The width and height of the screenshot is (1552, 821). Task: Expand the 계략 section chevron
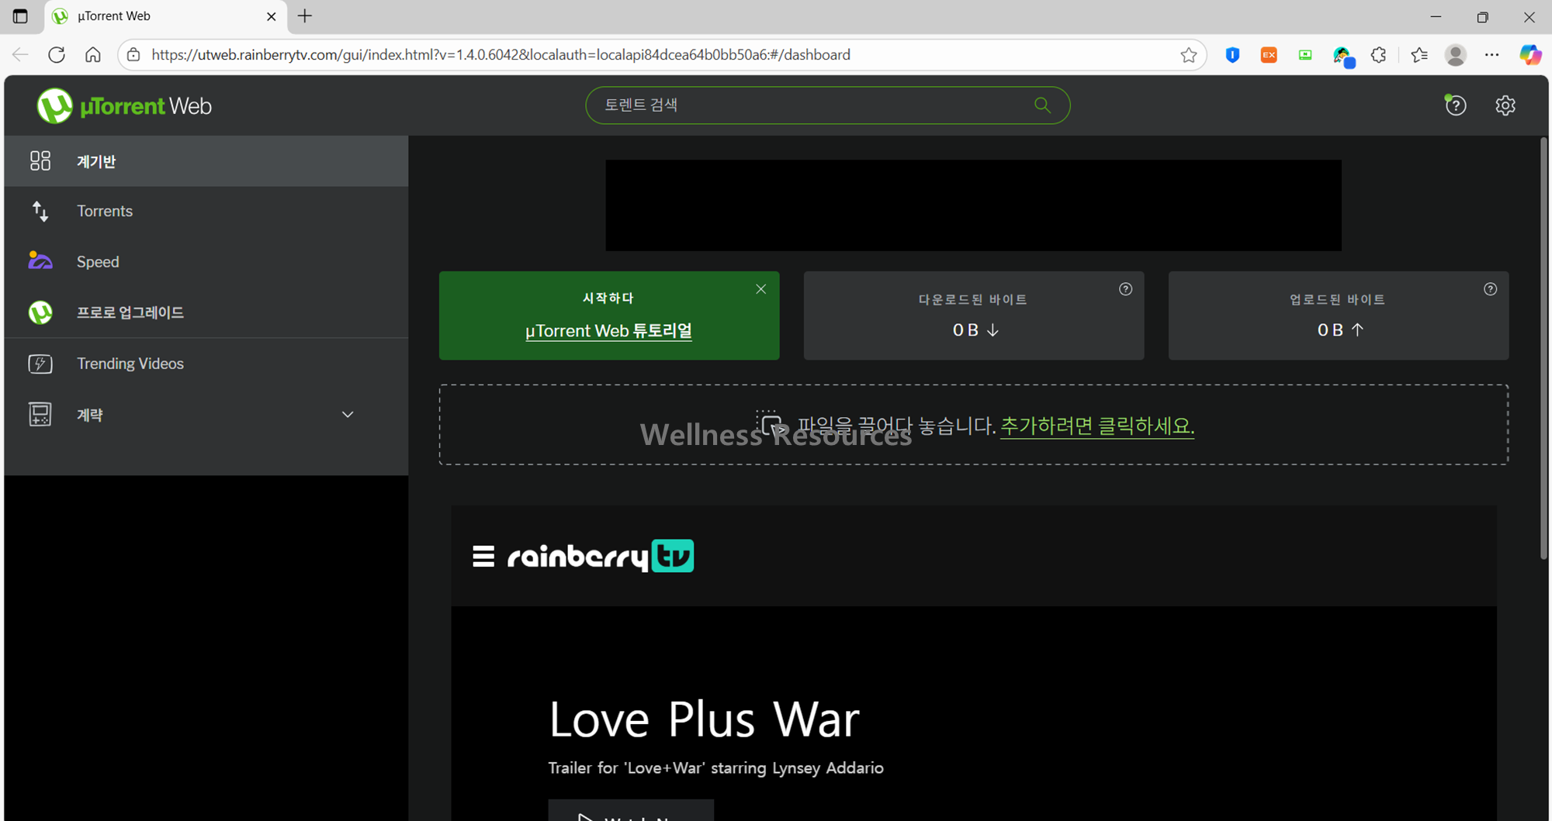click(348, 415)
